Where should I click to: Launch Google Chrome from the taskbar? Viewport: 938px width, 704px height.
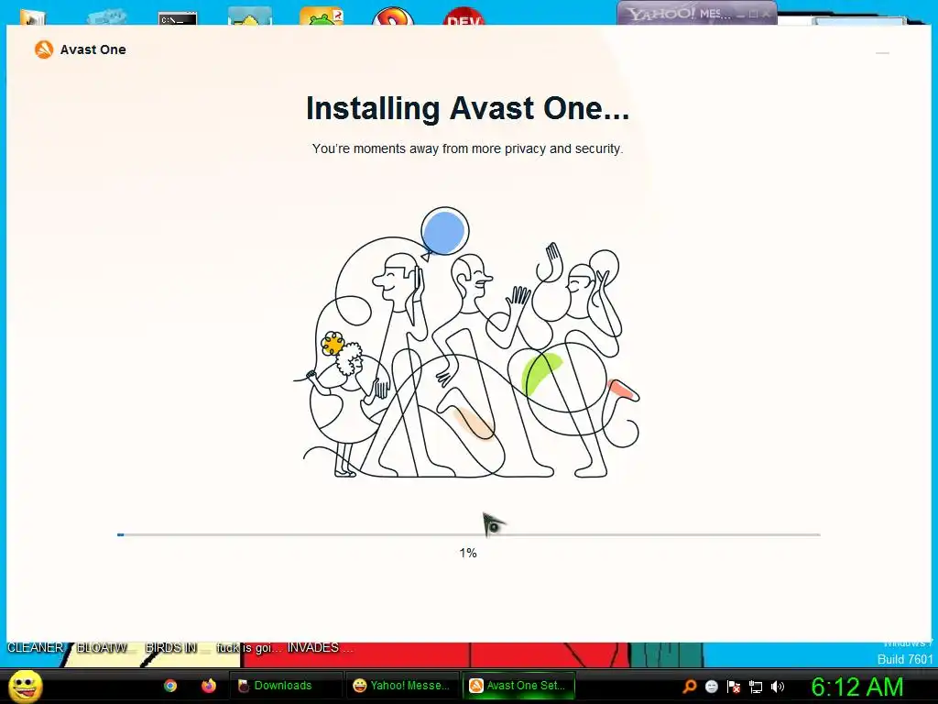[x=170, y=686]
